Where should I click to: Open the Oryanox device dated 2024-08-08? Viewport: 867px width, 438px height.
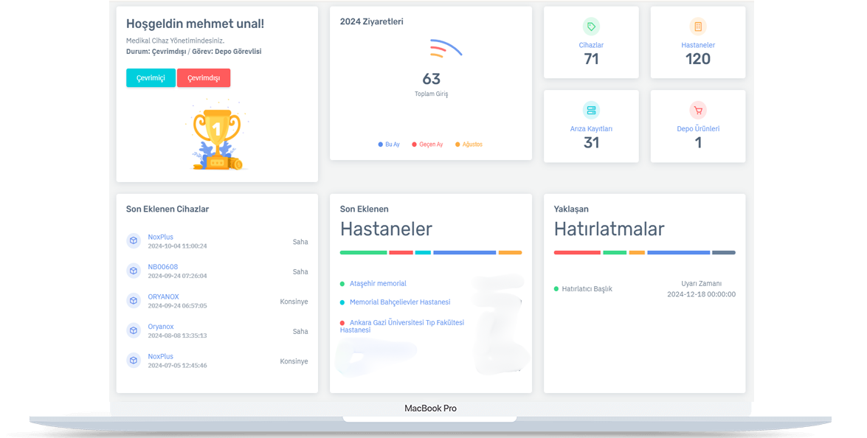coord(161,327)
